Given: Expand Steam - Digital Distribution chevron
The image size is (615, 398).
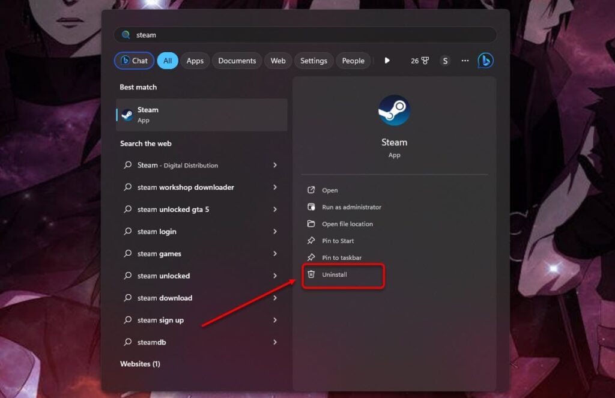Looking at the screenshot, I should tap(275, 165).
